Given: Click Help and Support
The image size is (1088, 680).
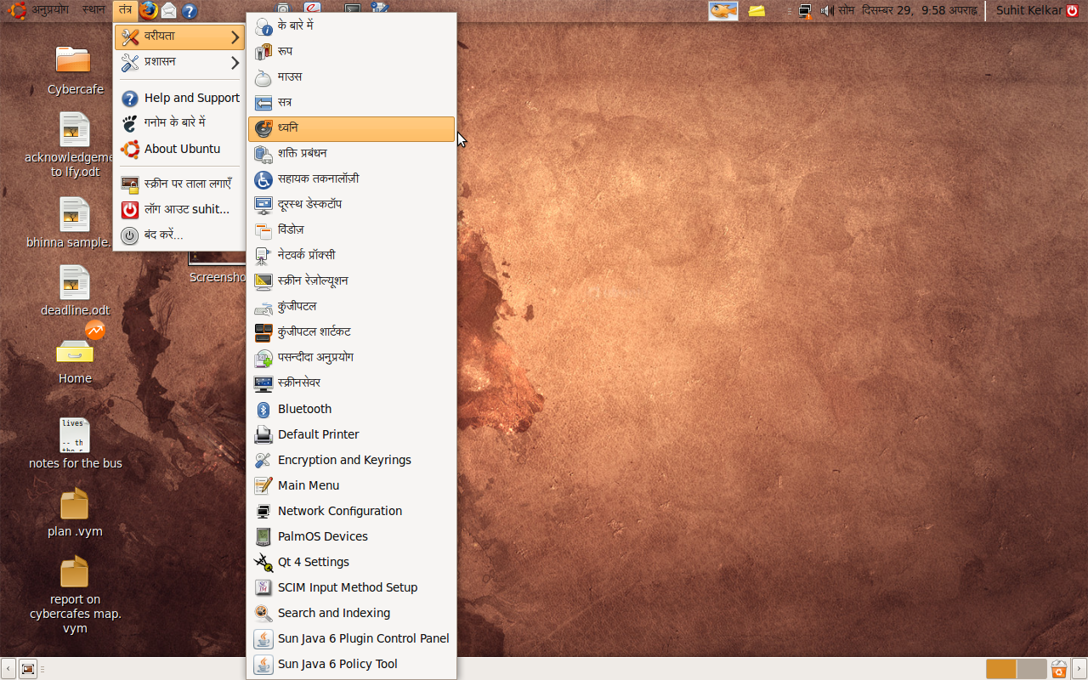Looking at the screenshot, I should pyautogui.click(x=191, y=98).
